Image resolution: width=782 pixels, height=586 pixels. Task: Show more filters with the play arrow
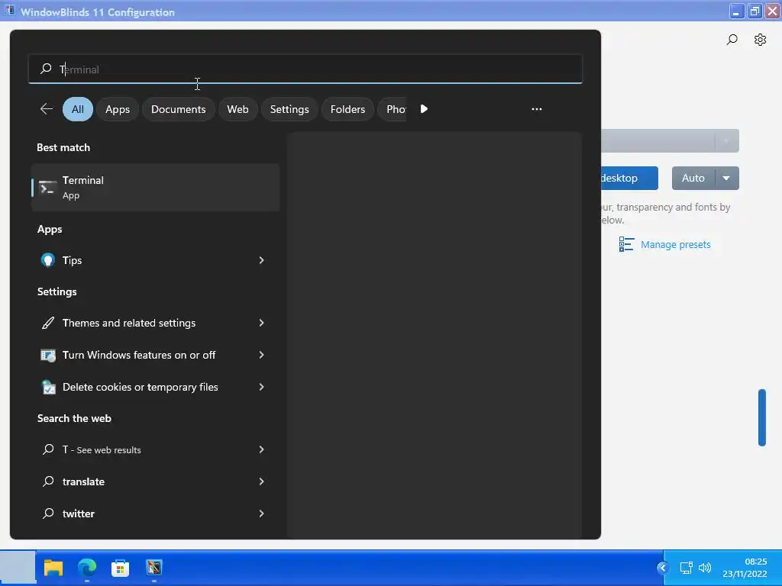424,109
